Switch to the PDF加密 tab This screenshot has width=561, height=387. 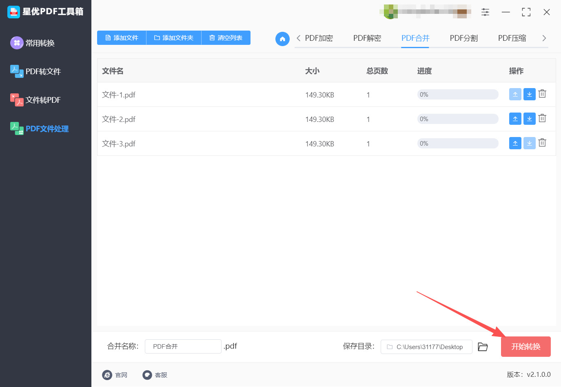(x=319, y=38)
